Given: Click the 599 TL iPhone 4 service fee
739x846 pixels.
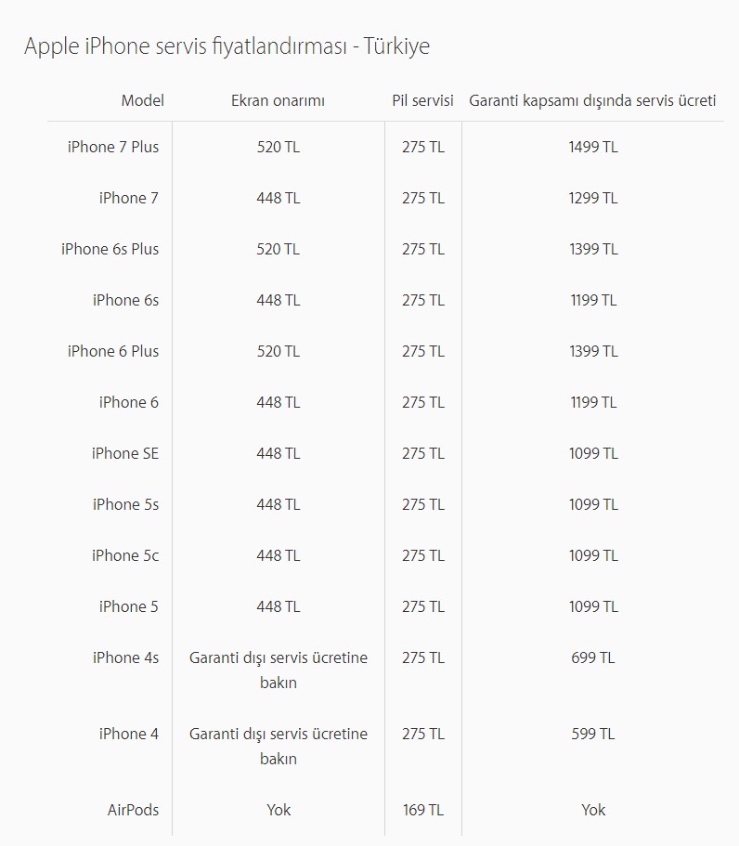Looking at the screenshot, I should (593, 734).
